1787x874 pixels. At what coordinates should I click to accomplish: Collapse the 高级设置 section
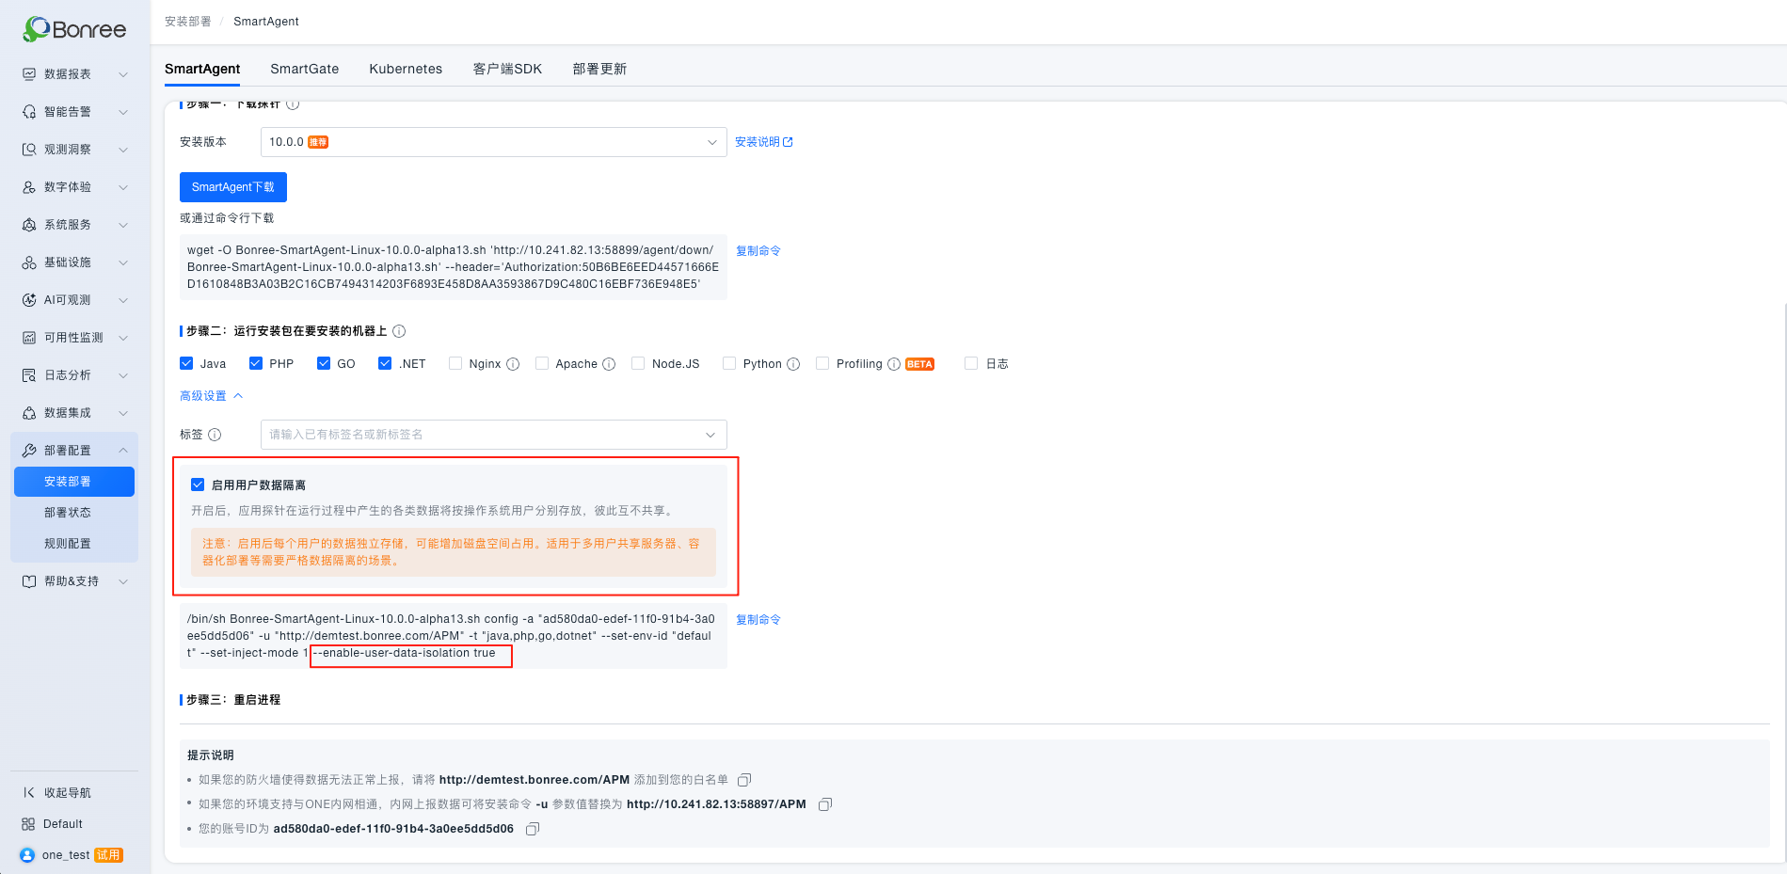click(212, 396)
